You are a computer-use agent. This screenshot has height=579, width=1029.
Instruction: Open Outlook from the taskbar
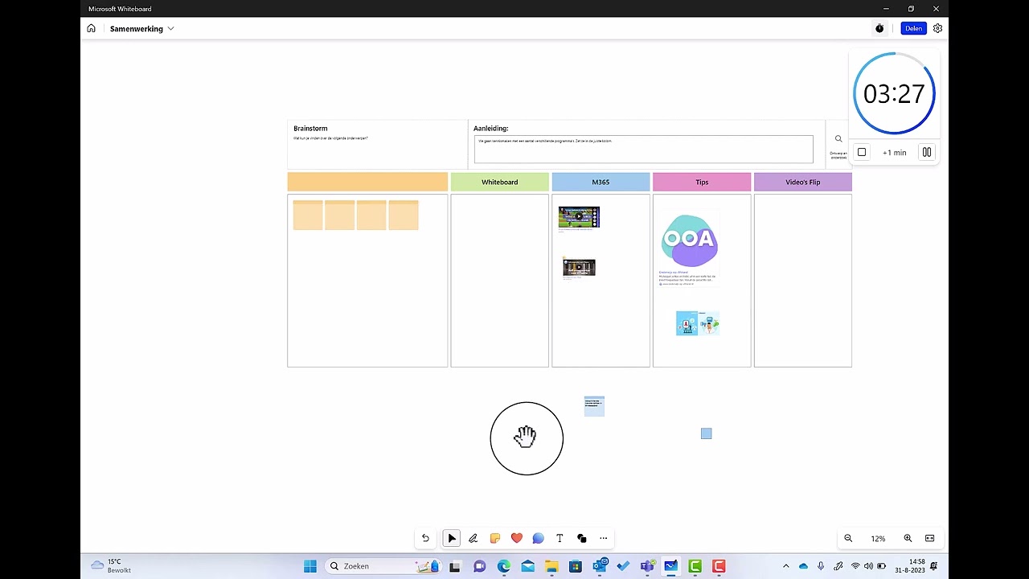600,566
